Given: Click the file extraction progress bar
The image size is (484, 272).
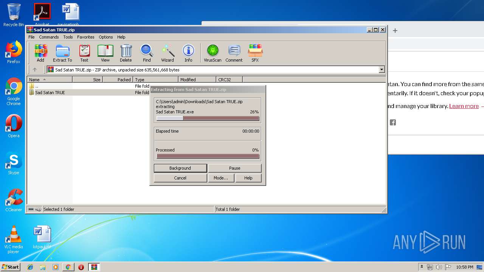Looking at the screenshot, I should point(208,118).
